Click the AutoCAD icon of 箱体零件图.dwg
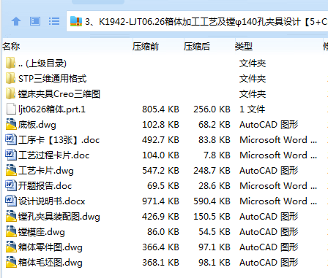The image size is (328, 278). (11, 247)
